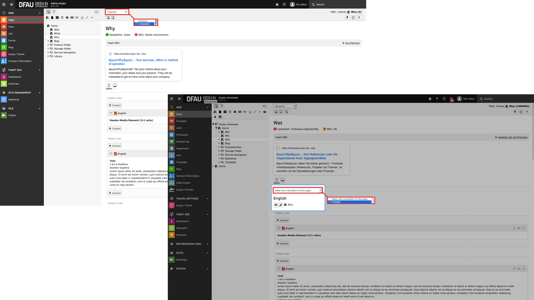The width and height of the screenshot is (534, 300).
Task: Click the pencil edit icon under English
Action: click(280, 205)
